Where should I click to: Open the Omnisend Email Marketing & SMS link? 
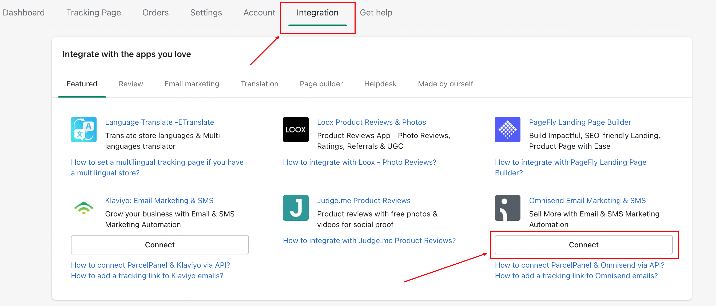click(x=587, y=200)
